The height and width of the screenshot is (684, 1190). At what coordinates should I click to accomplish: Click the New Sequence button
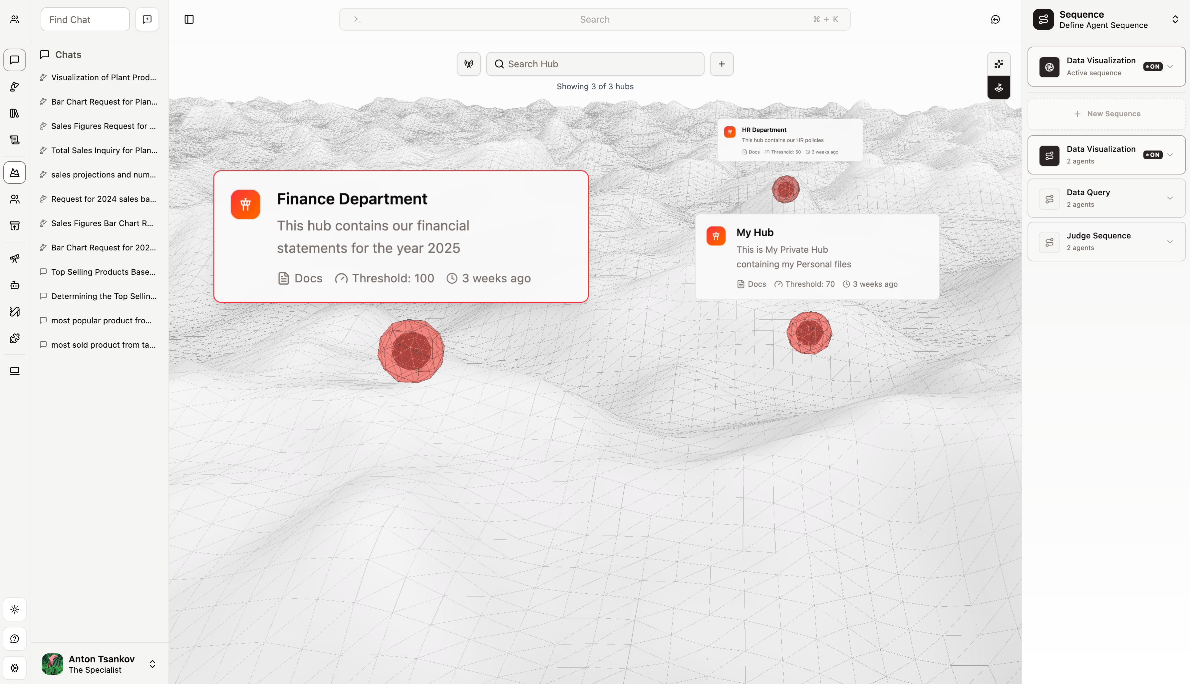(1106, 114)
